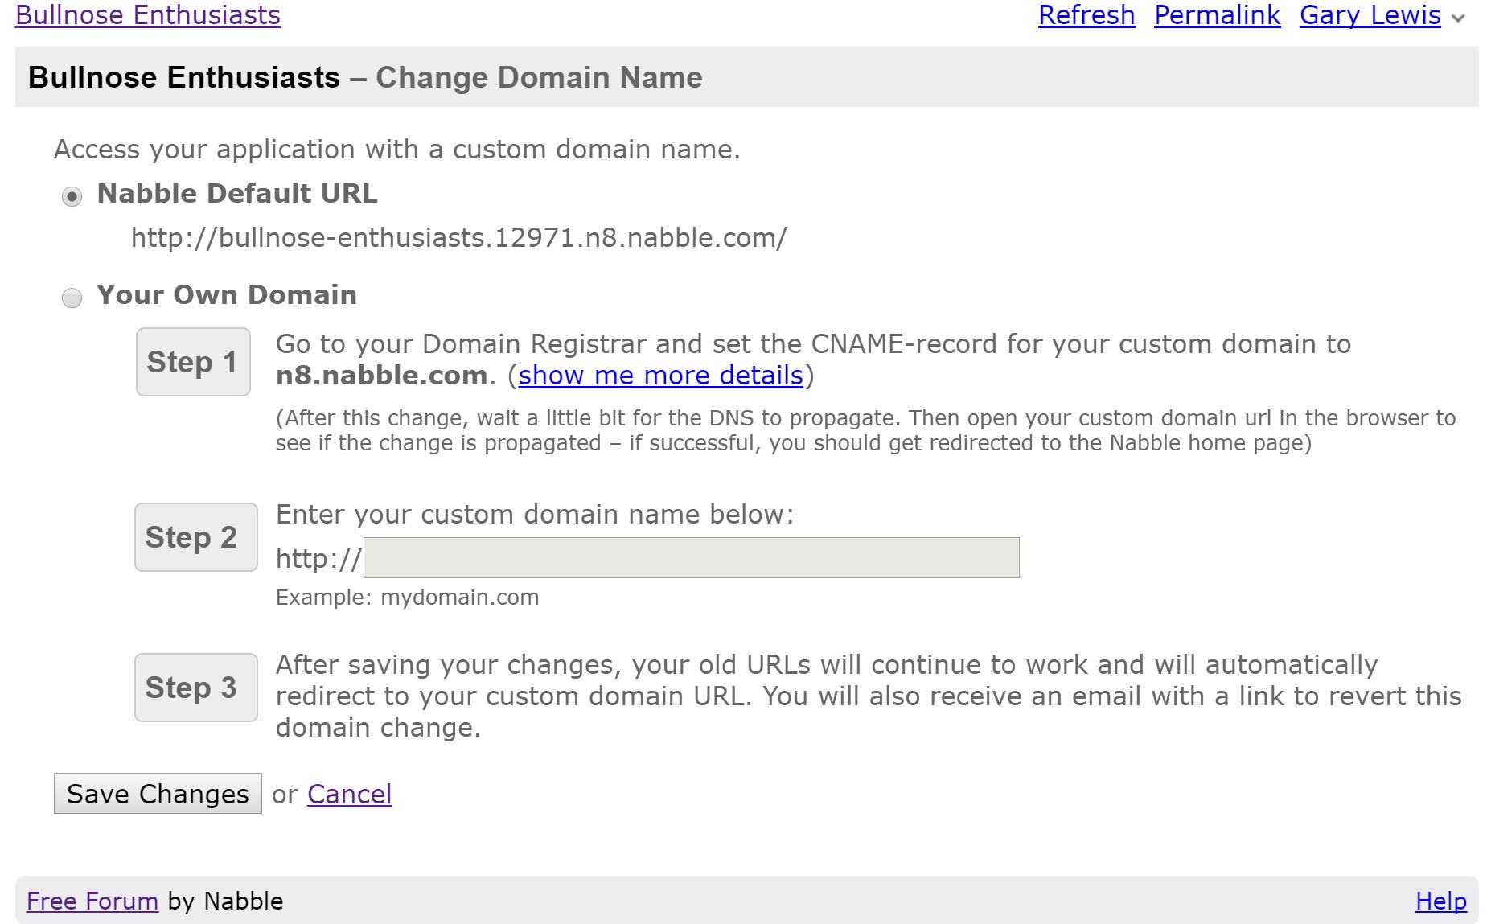Open the Bullnose Enthusiasts top-left link
The width and height of the screenshot is (1487, 924).
click(148, 15)
